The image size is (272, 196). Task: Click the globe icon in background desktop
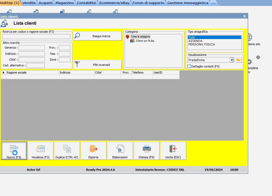(x=250, y=37)
